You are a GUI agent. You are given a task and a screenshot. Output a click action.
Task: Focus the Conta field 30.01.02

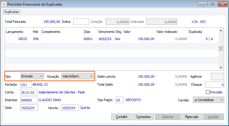click(x=29, y=92)
